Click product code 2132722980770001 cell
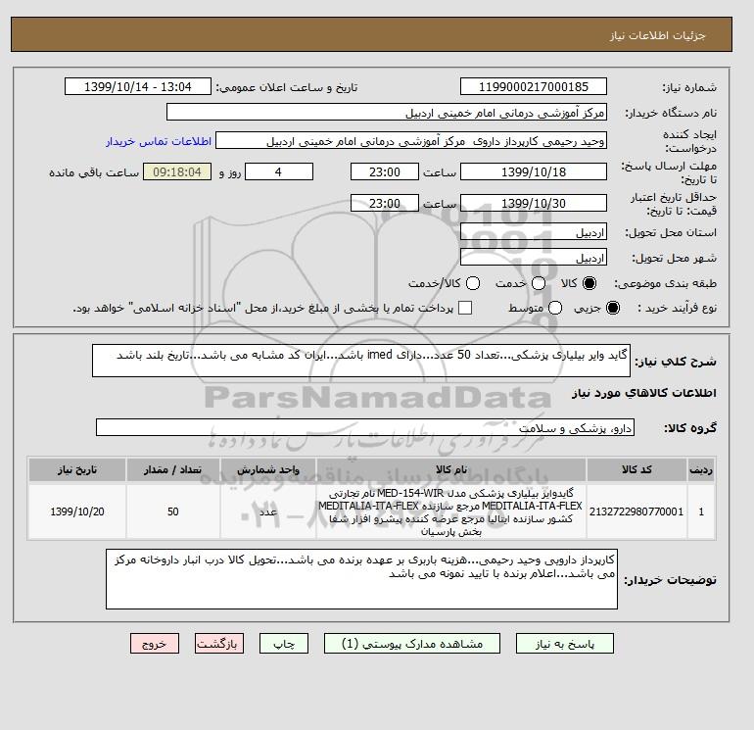 pos(636,511)
